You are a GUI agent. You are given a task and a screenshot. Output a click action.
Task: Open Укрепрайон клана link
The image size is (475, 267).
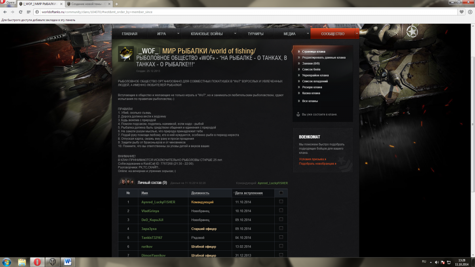pos(315,75)
